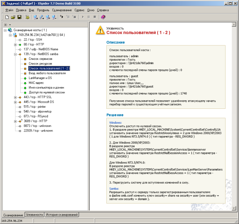Expand the 445 / tcp - Microsoft DS node
Viewport: 239px width, 224px height.
coord(15,102)
